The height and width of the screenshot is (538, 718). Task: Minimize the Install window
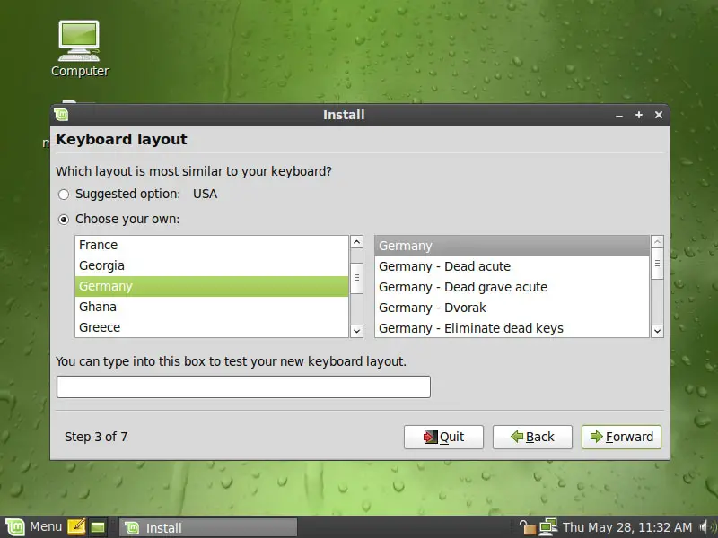[619, 116]
